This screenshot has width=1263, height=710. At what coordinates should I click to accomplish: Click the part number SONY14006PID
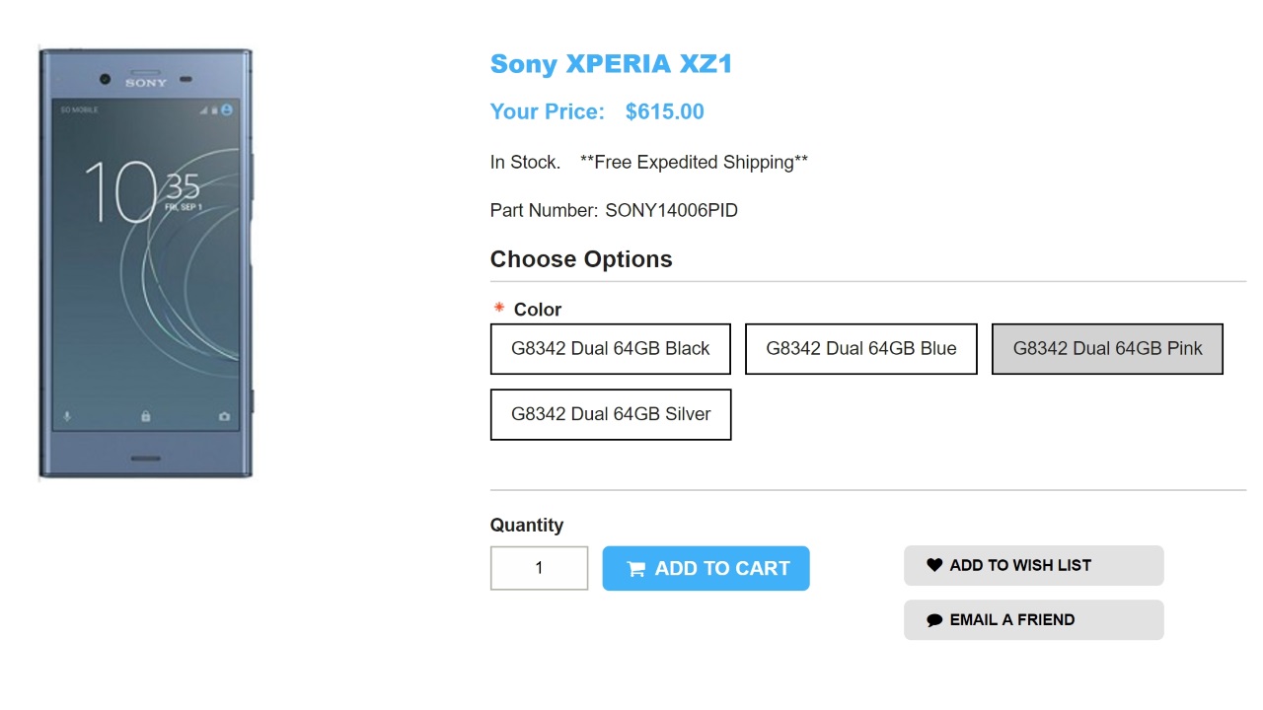point(671,210)
